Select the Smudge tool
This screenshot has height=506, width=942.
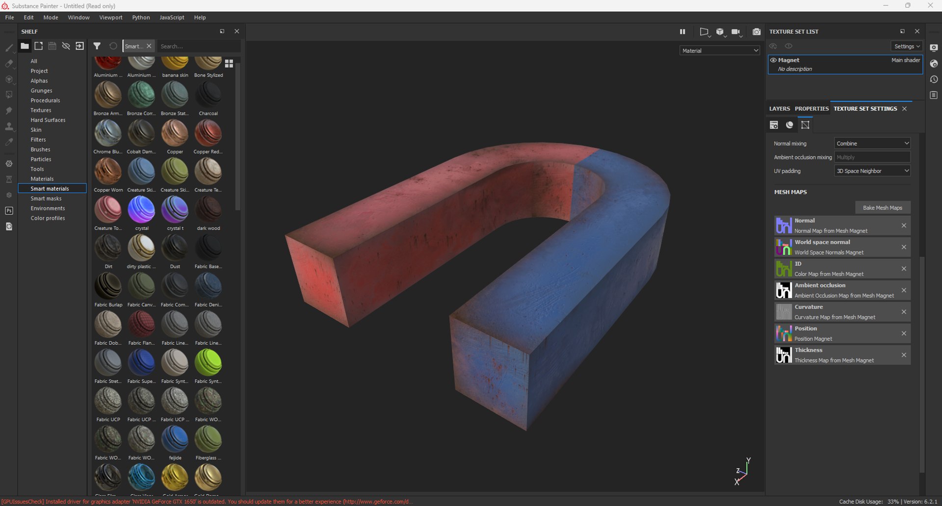click(9, 110)
